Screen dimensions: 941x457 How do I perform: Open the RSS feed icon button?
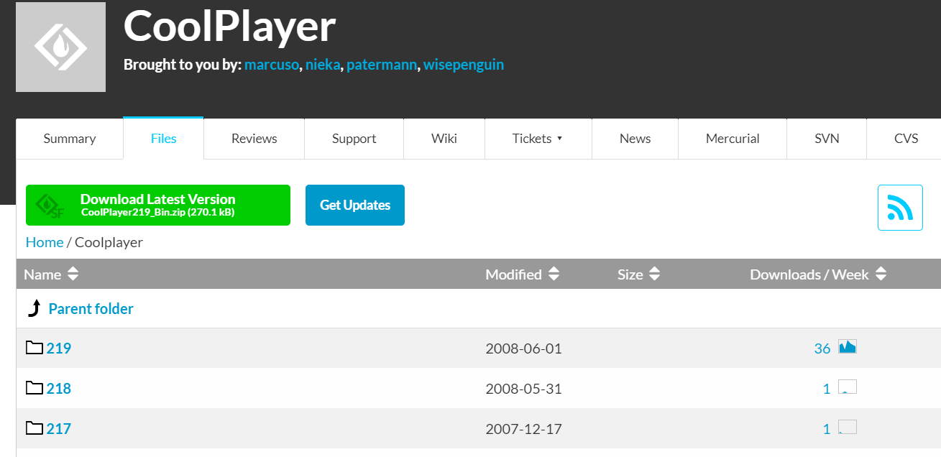tap(900, 208)
